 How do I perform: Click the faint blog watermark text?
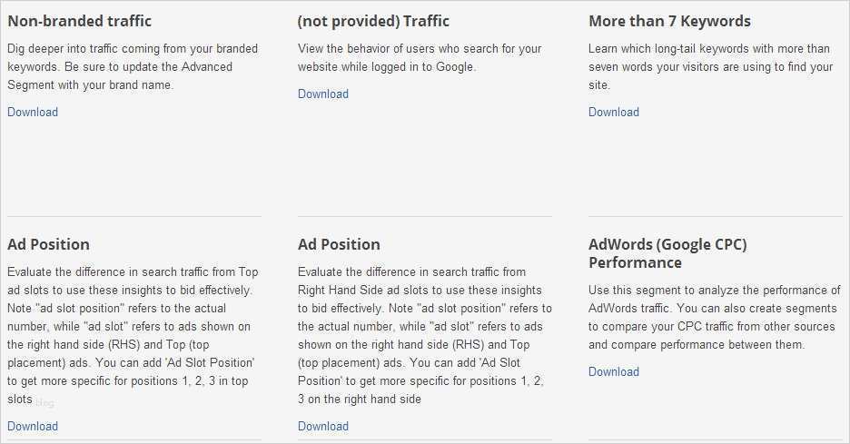[x=45, y=402]
